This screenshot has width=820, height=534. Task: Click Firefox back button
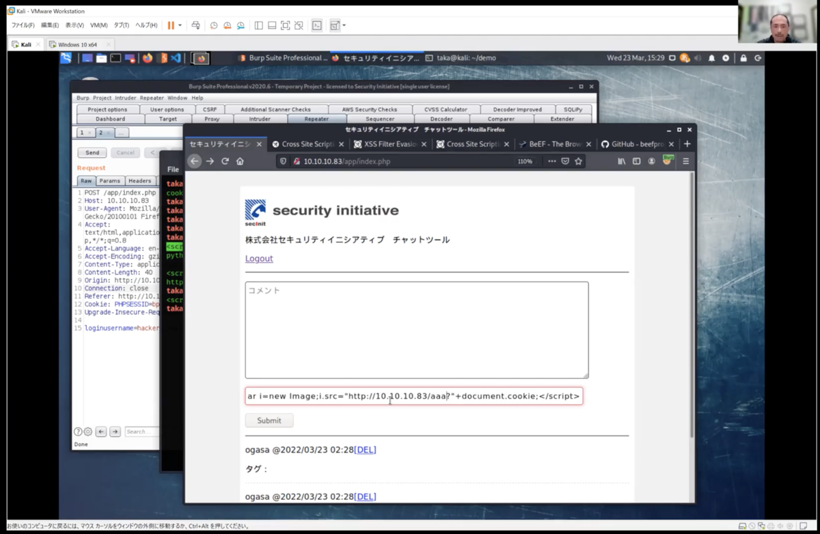[x=195, y=161]
